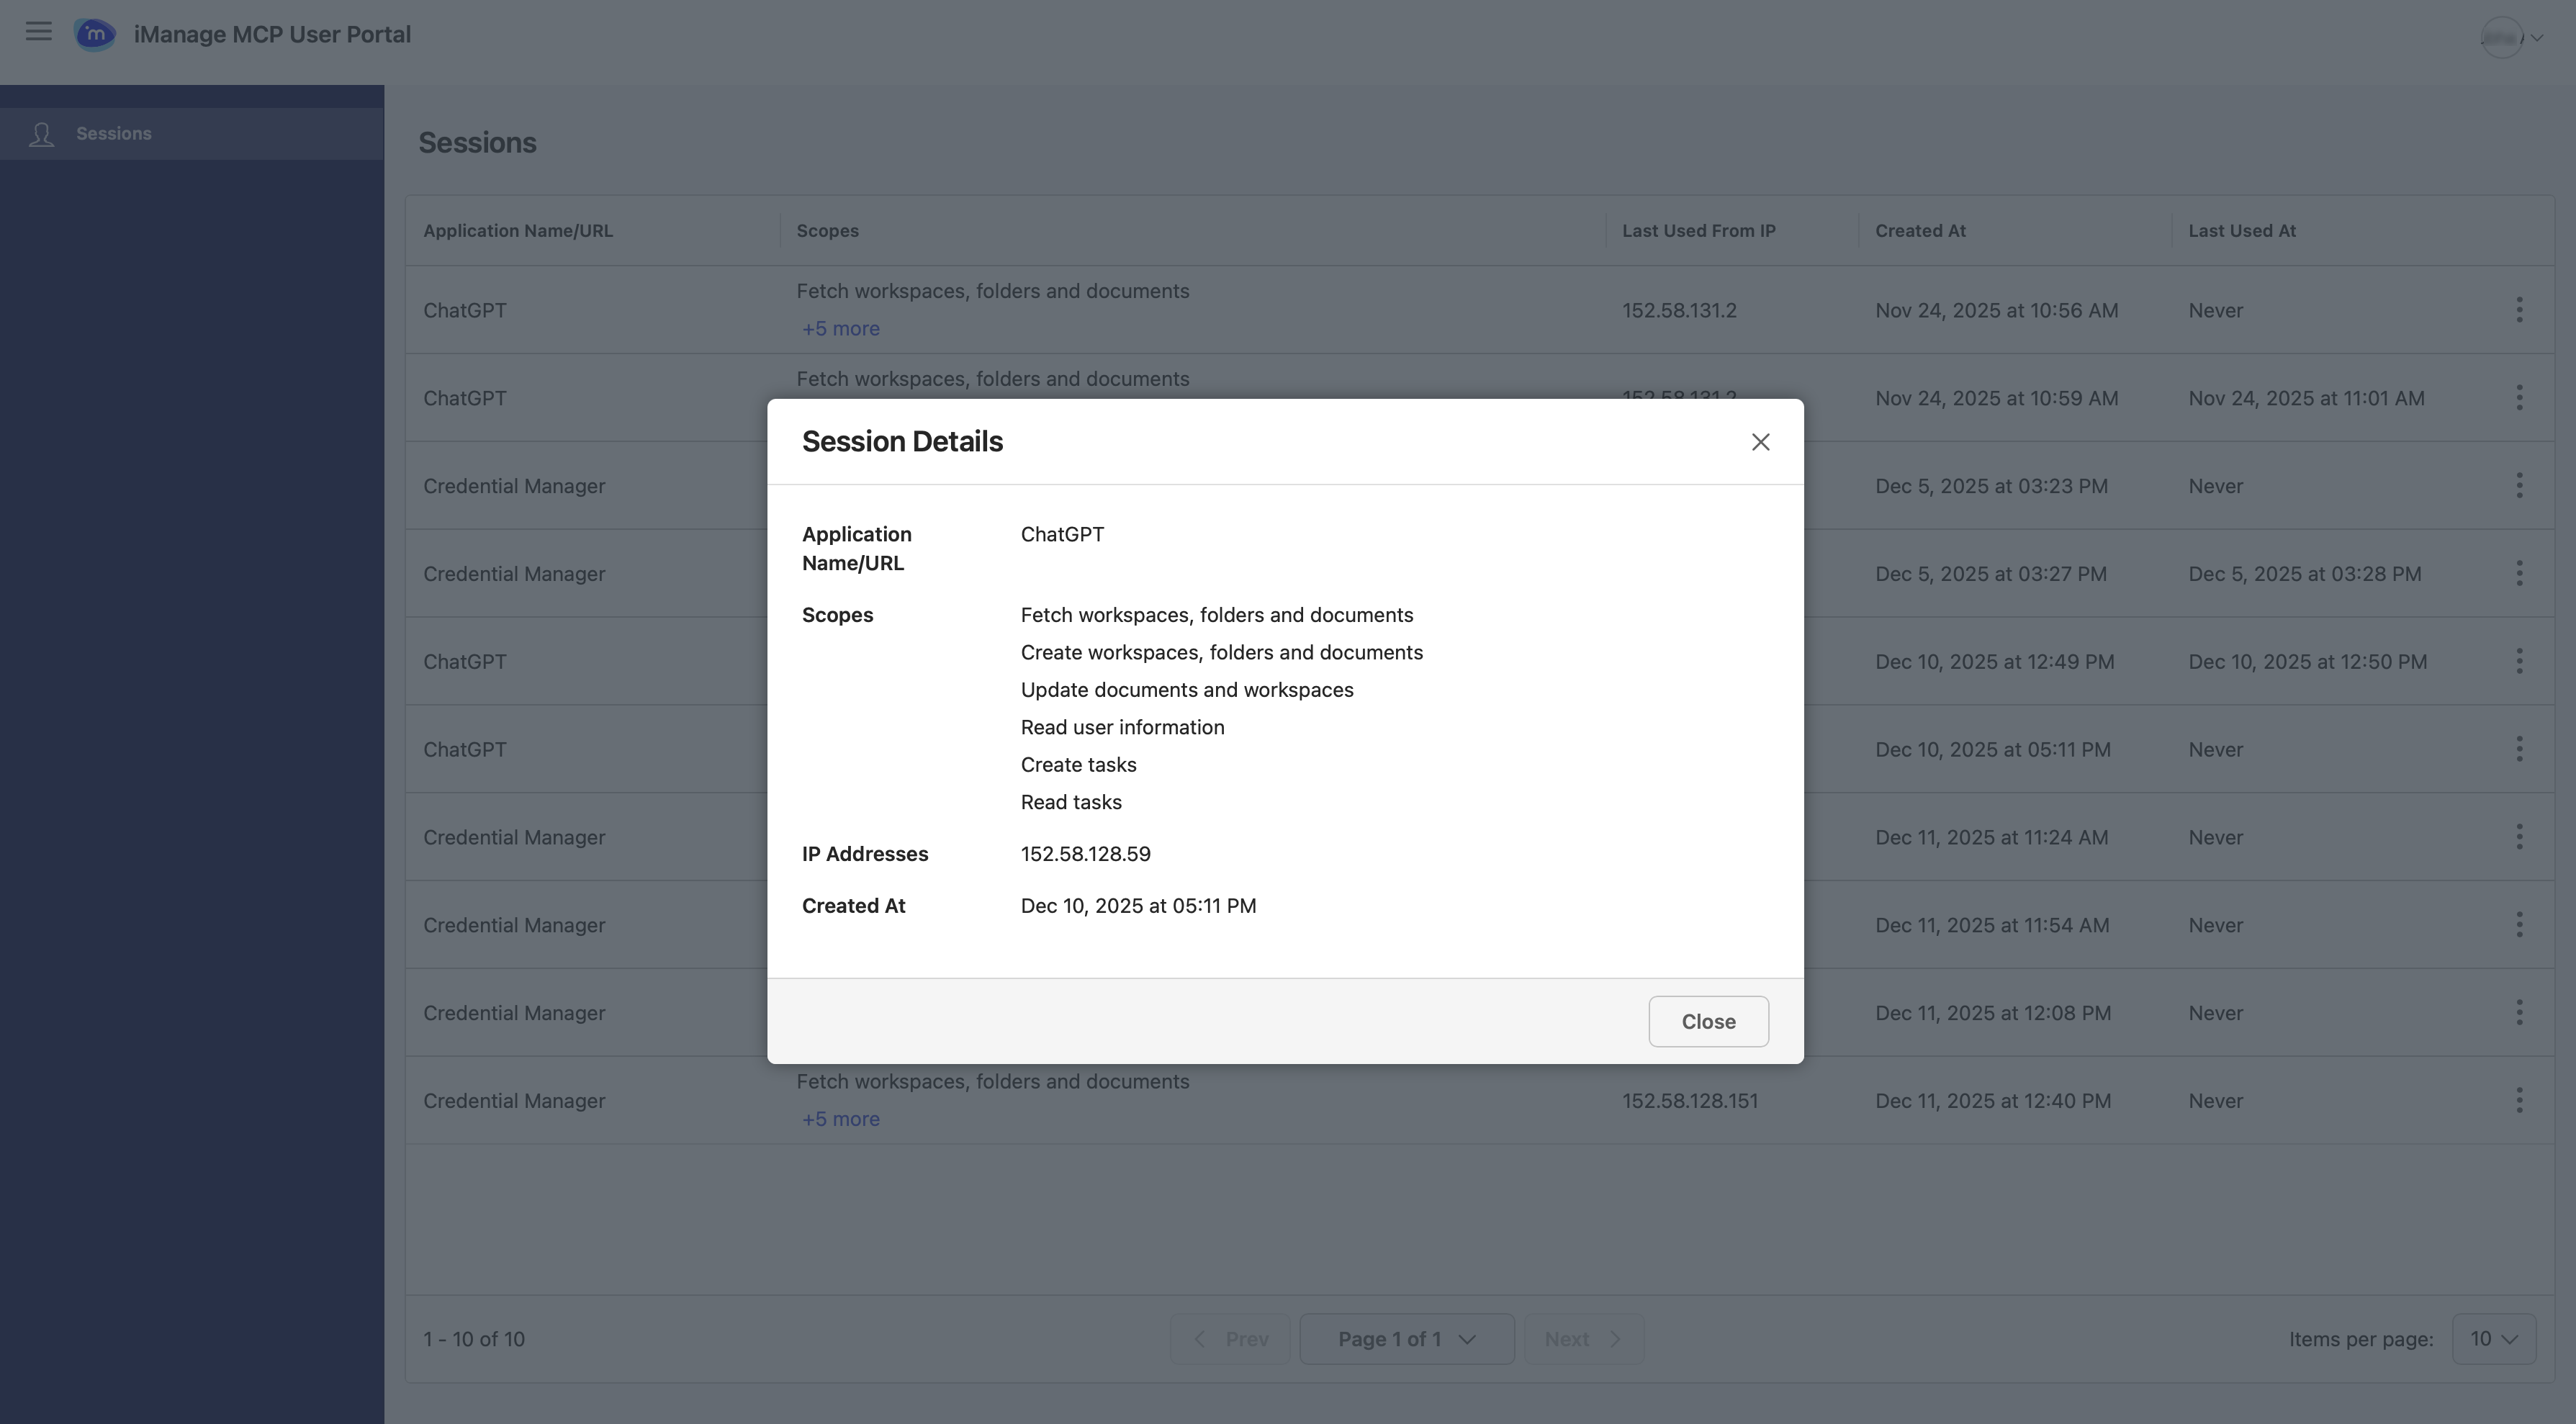The height and width of the screenshot is (1424, 2576).
Task: Go to previous page with Prev button
Action: coord(1230,1339)
